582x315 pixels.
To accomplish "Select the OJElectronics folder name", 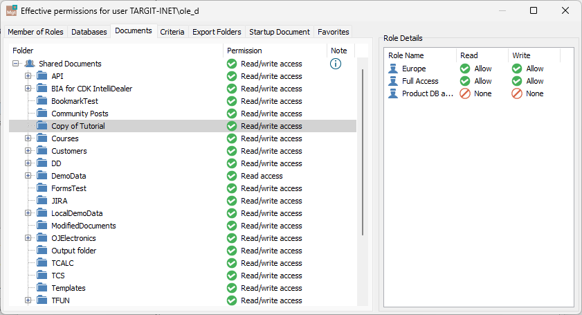I will (x=73, y=238).
